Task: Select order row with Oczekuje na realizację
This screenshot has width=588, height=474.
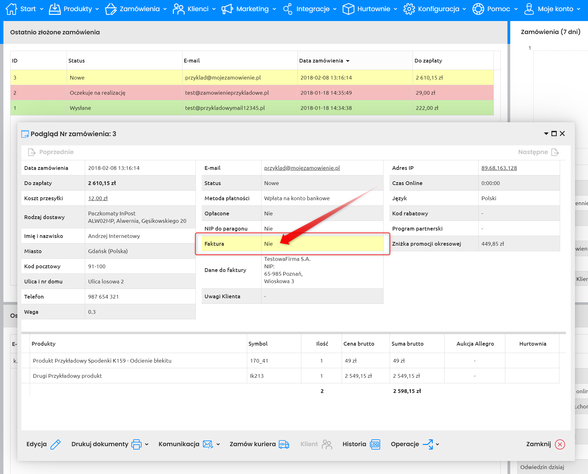Action: (x=252, y=93)
